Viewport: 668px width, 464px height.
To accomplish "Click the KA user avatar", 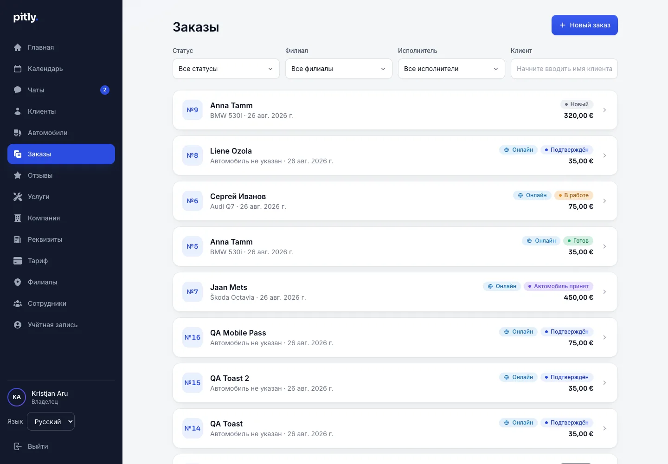I will point(17,397).
